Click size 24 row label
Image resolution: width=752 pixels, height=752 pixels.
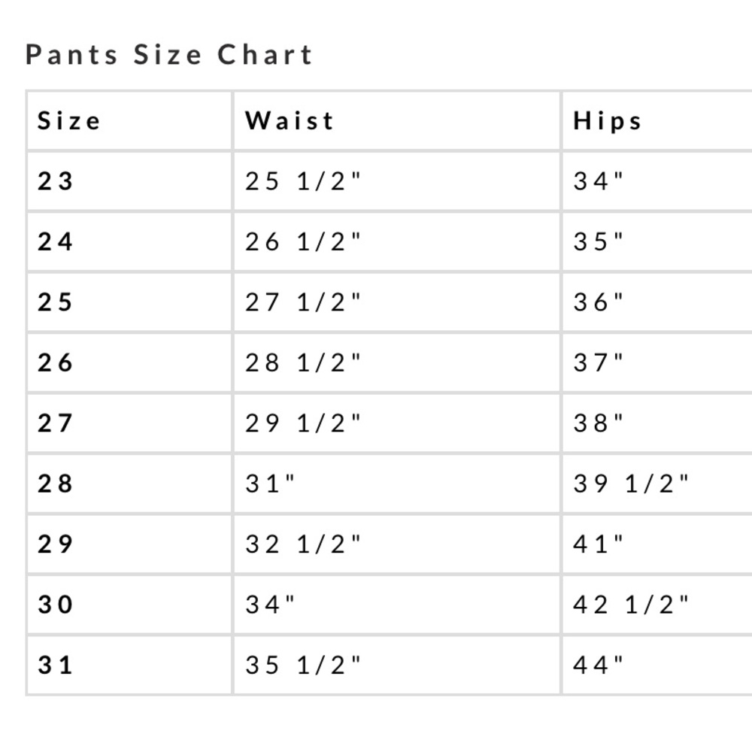55,241
